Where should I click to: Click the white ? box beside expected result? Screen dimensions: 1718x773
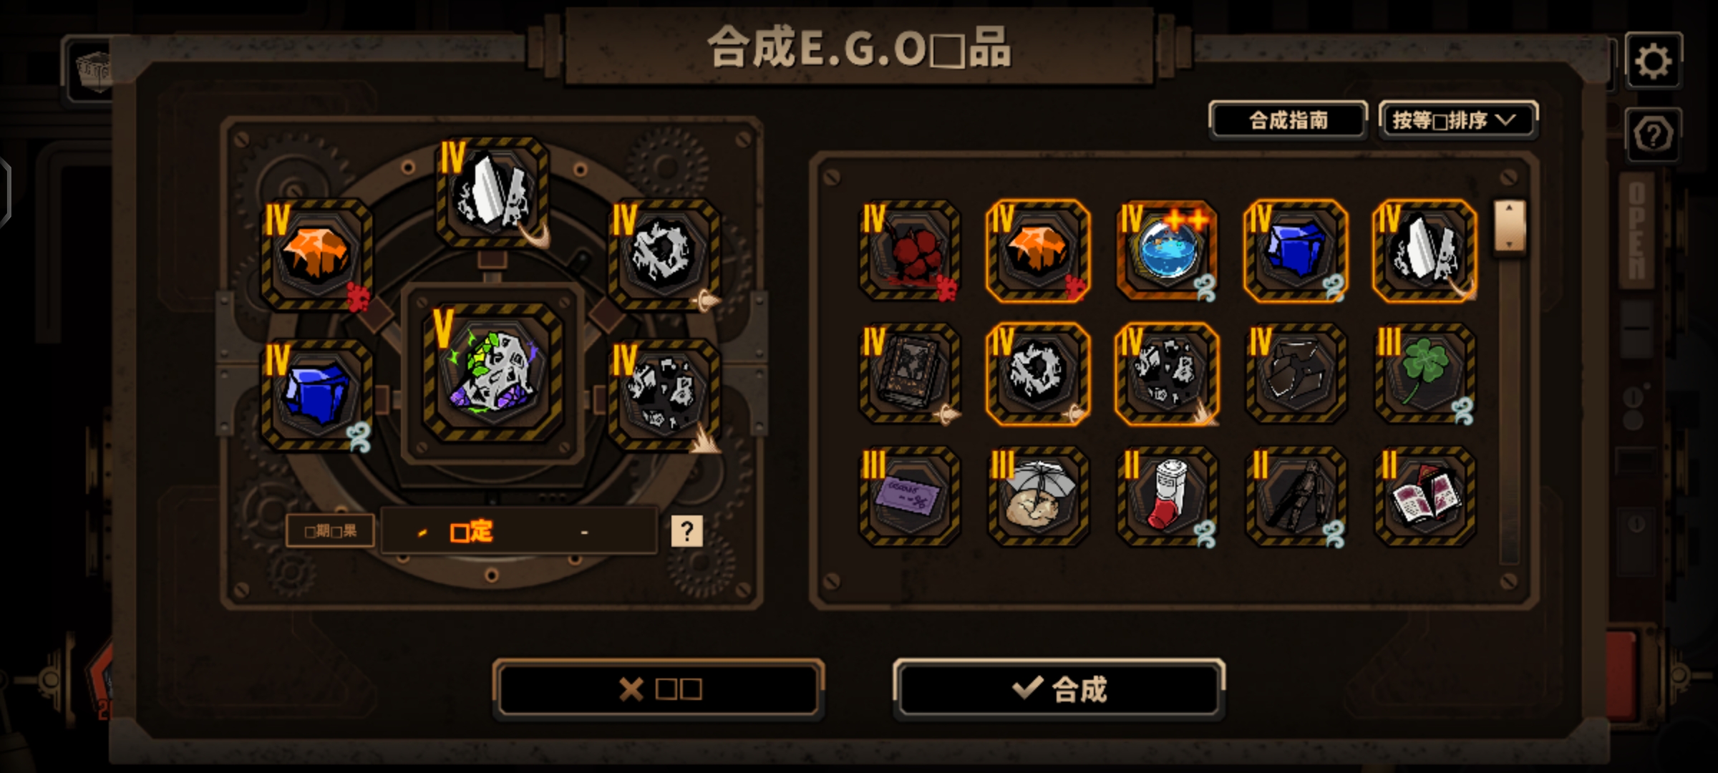tap(686, 532)
